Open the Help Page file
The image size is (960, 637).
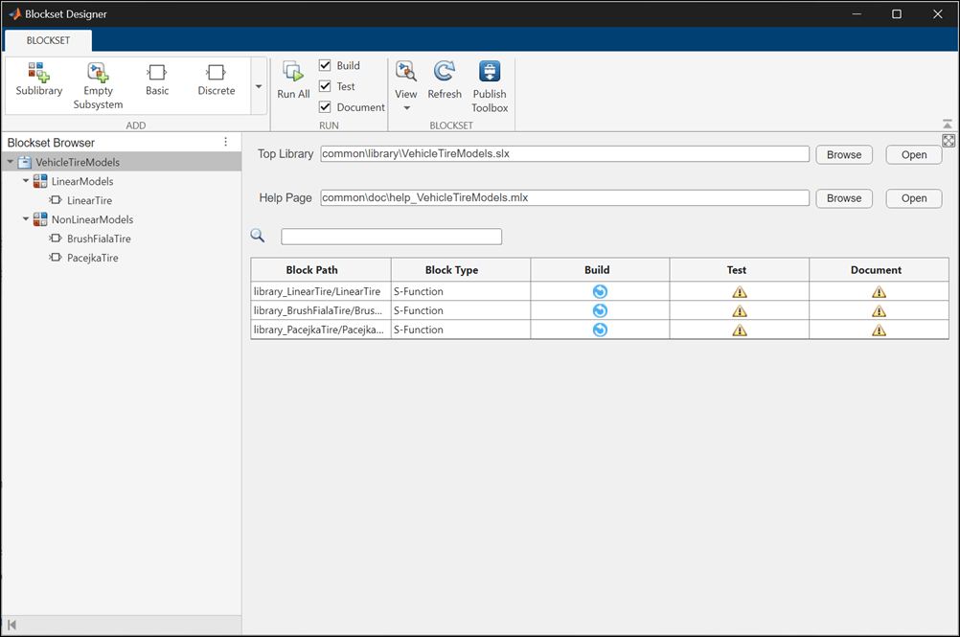pyautogui.click(x=913, y=198)
